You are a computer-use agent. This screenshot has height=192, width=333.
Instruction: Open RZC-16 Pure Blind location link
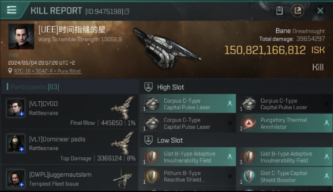click(x=47, y=71)
